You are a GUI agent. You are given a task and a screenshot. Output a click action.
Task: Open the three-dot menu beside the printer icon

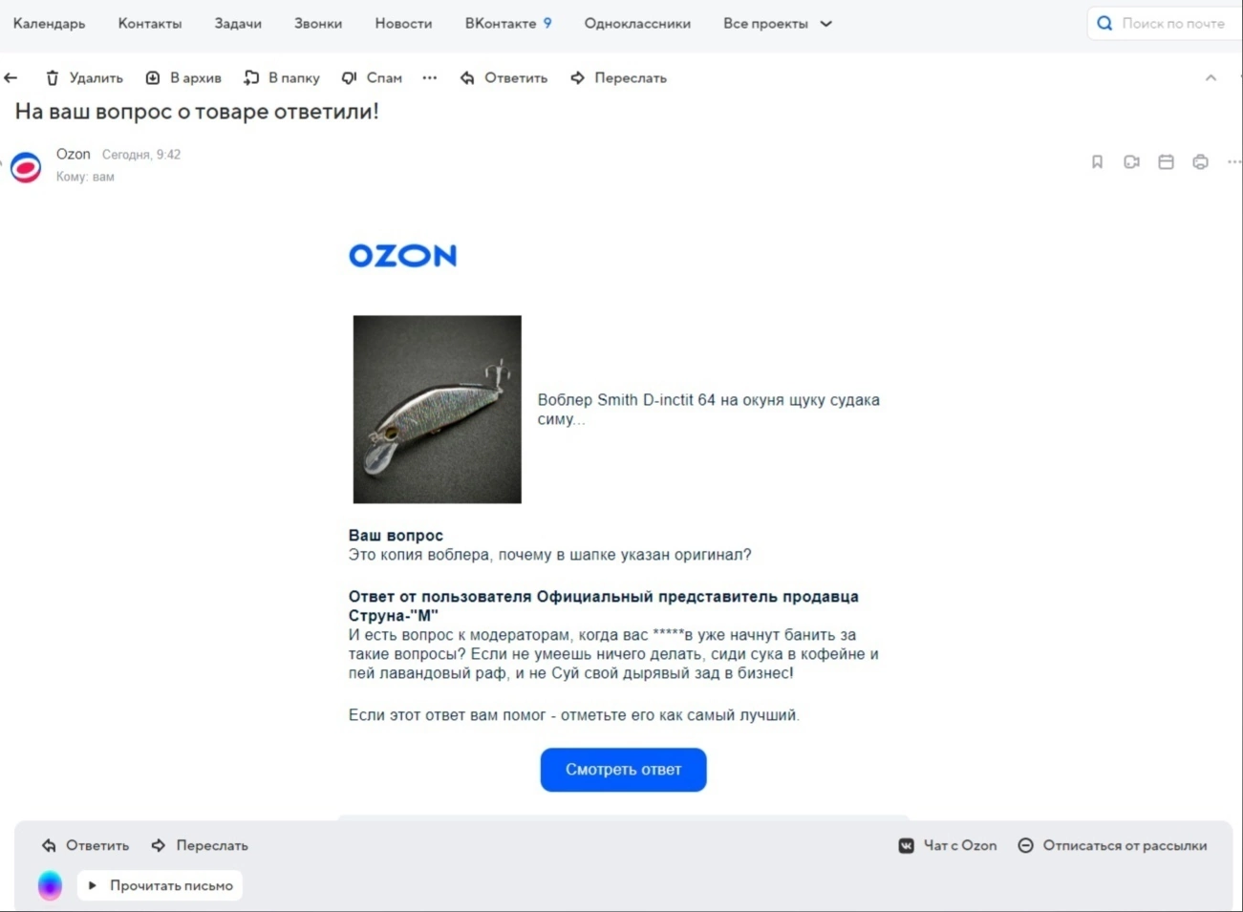tap(1233, 162)
